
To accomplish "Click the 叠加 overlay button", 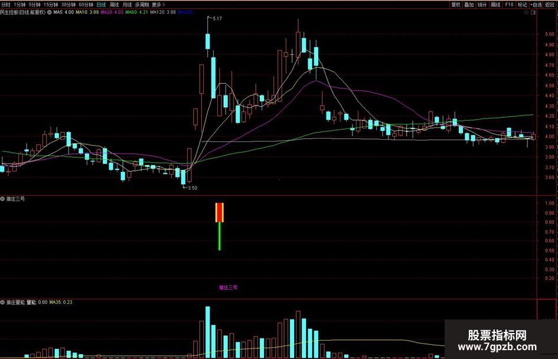I will pyautogui.click(x=469, y=5).
